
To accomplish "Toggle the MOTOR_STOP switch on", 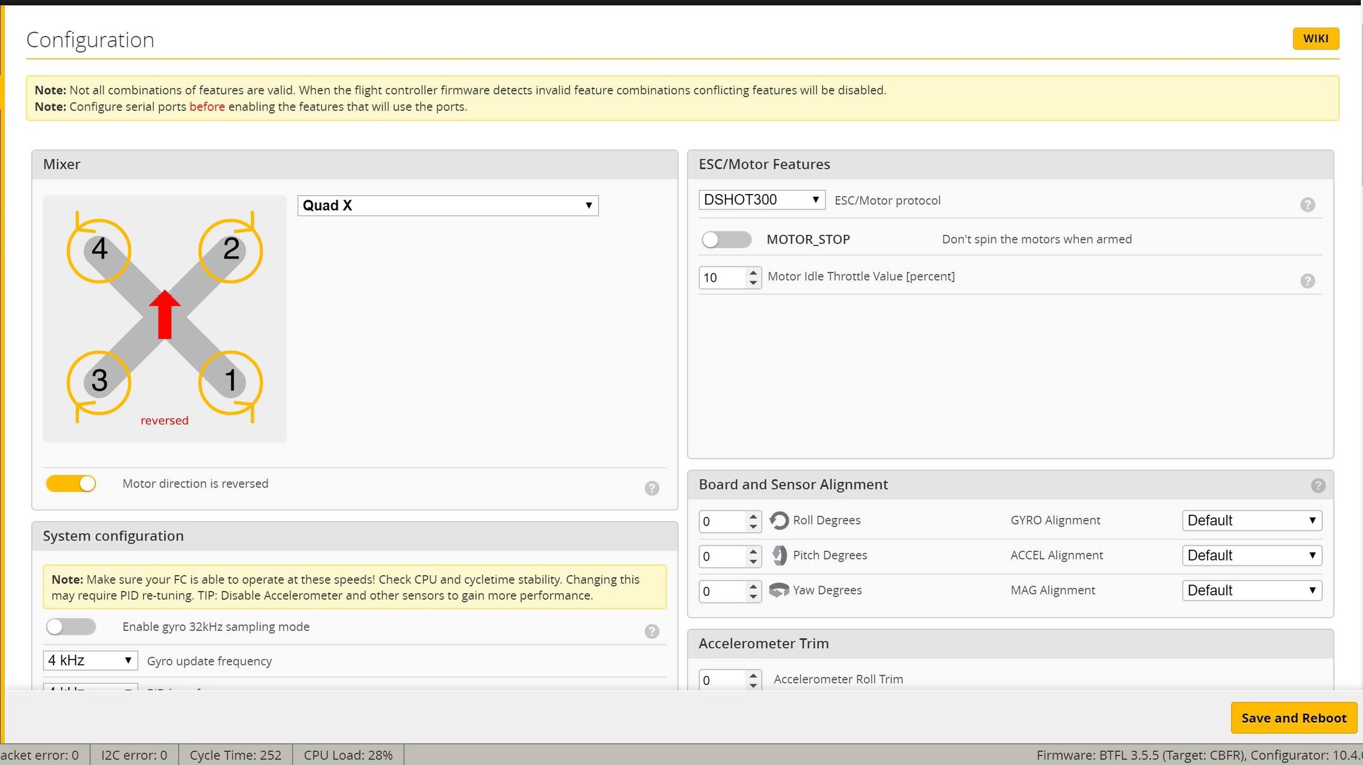I will click(x=726, y=239).
